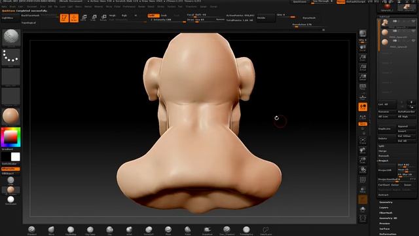The height and width of the screenshot is (236, 419).
Task: Click Xpose icon
Action: tap(363, 218)
